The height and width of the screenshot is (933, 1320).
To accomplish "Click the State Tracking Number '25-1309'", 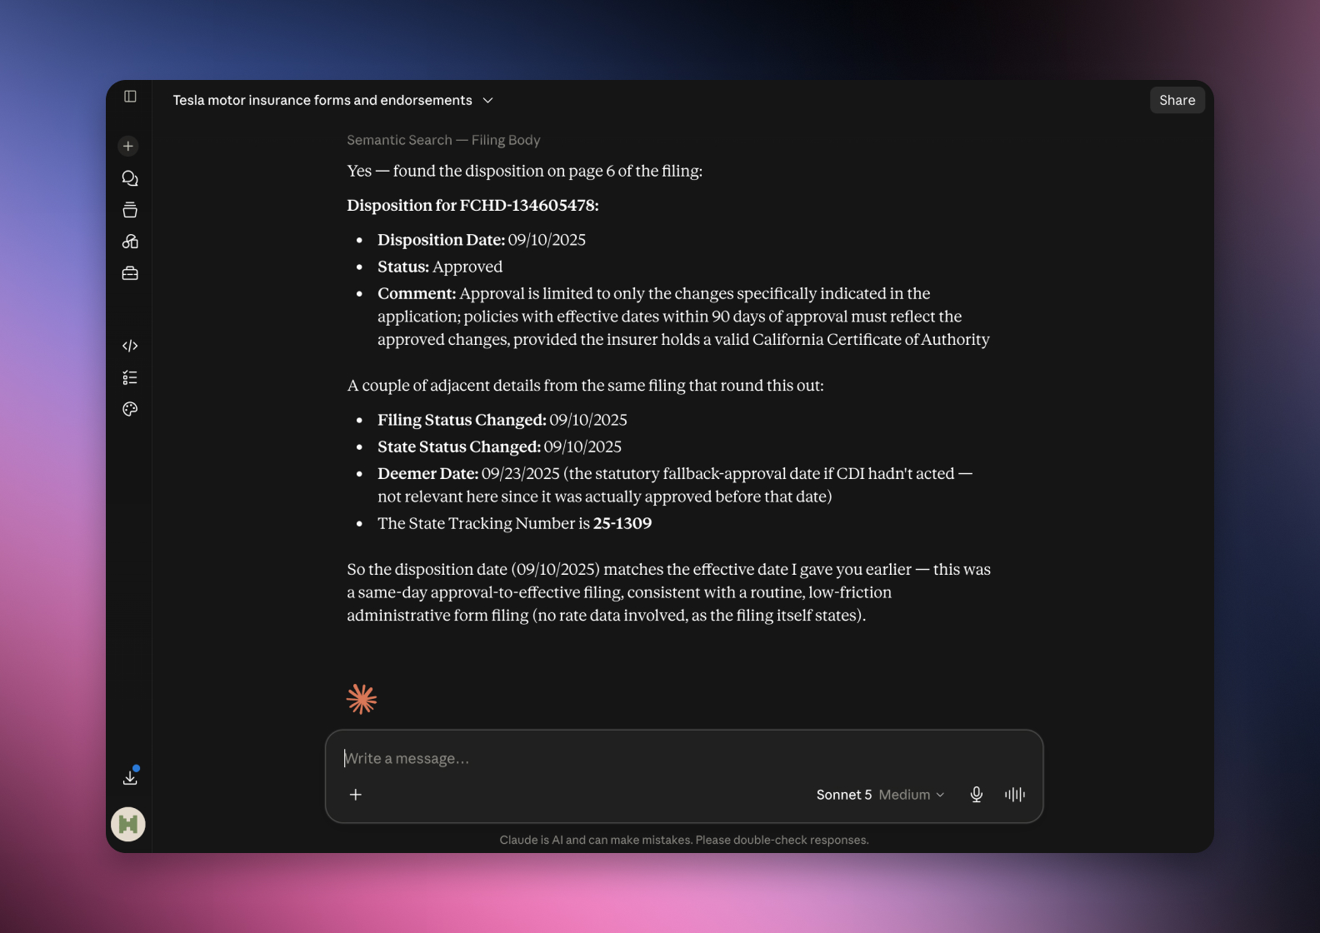I will click(x=622, y=523).
